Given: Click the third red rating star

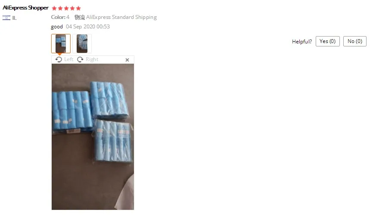Looking at the screenshot, I should 66,8.
